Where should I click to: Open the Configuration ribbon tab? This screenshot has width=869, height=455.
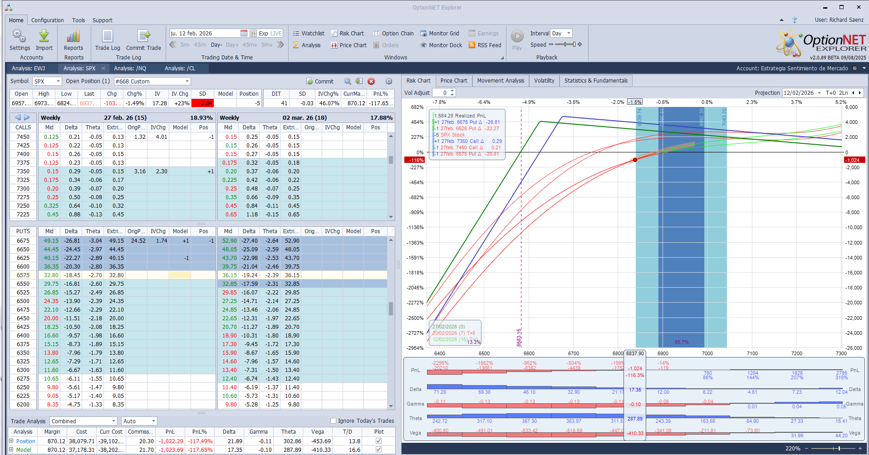tap(48, 20)
